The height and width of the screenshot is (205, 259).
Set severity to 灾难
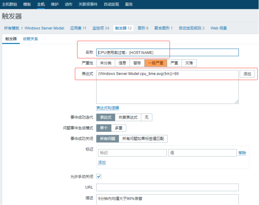pos(189,63)
